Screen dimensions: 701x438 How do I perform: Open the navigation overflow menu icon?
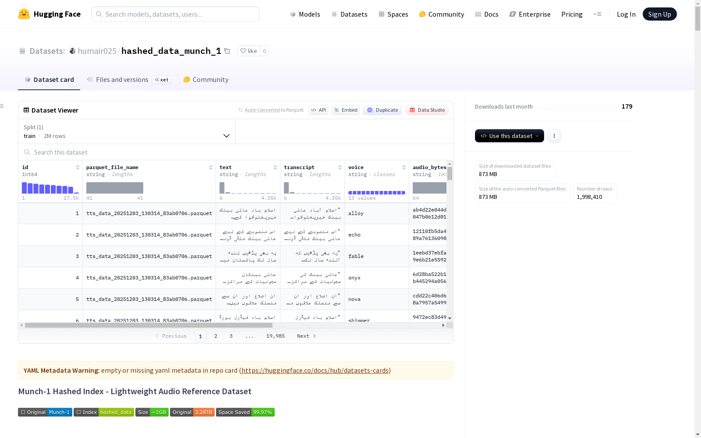(x=597, y=14)
